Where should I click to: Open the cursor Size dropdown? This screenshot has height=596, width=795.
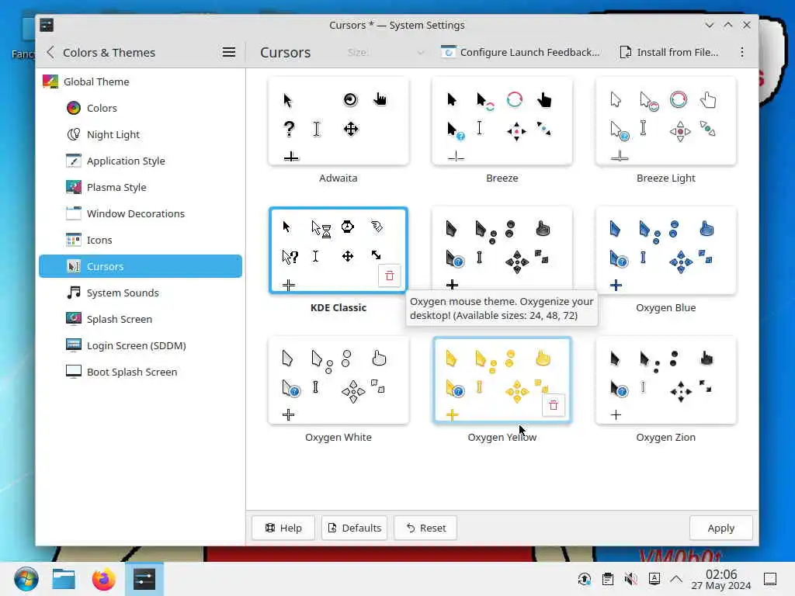coord(385,52)
